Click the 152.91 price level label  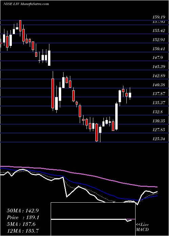click(x=160, y=40)
